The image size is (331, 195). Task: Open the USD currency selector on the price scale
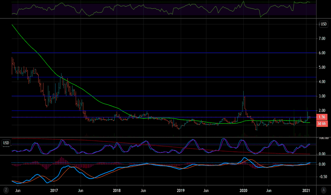coord(324,24)
